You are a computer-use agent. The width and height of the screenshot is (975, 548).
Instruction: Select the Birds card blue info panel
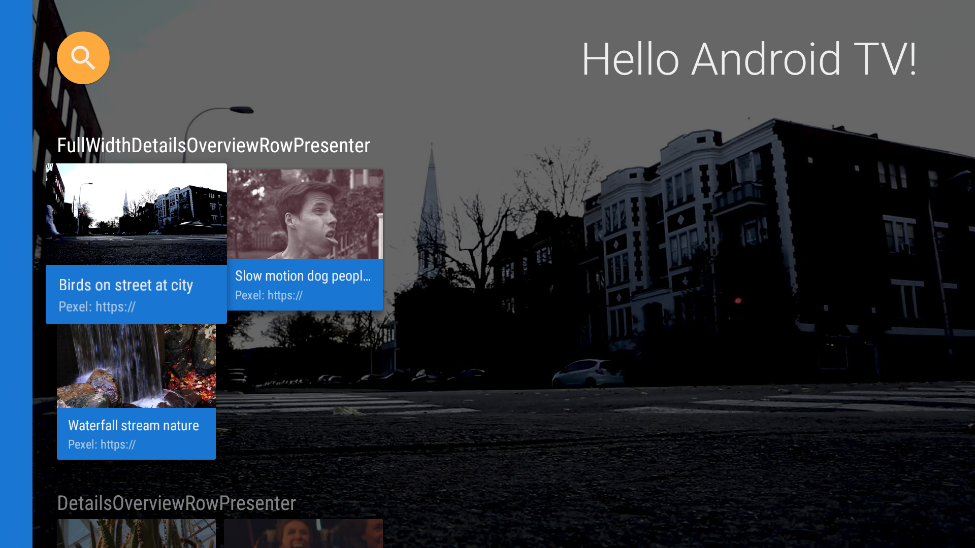(136, 294)
